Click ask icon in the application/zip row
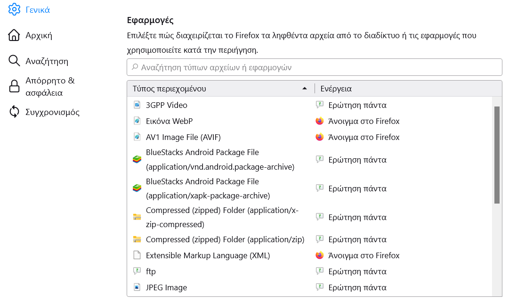 click(x=320, y=239)
